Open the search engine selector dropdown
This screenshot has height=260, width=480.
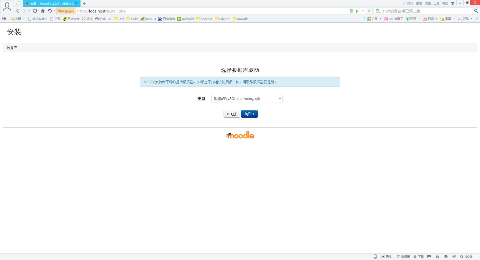click(378, 11)
